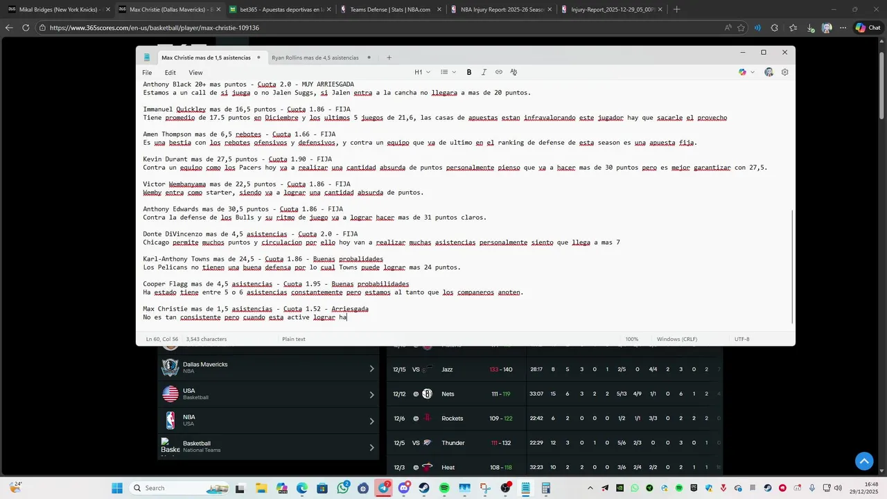Image resolution: width=887 pixels, height=499 pixels.
Task: Expand Dallas Mavericks row chevron
Action: pos(371,369)
